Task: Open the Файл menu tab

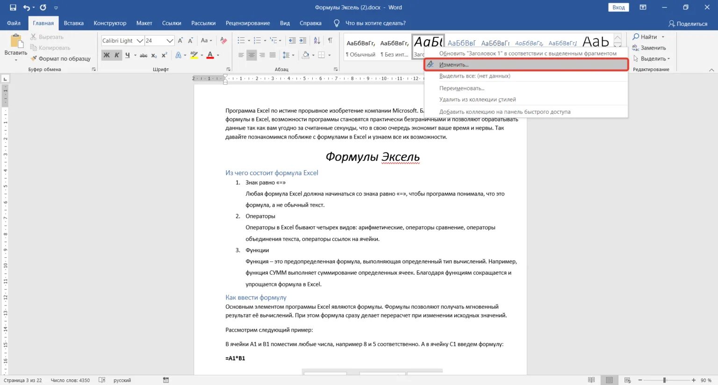Action: click(x=14, y=23)
